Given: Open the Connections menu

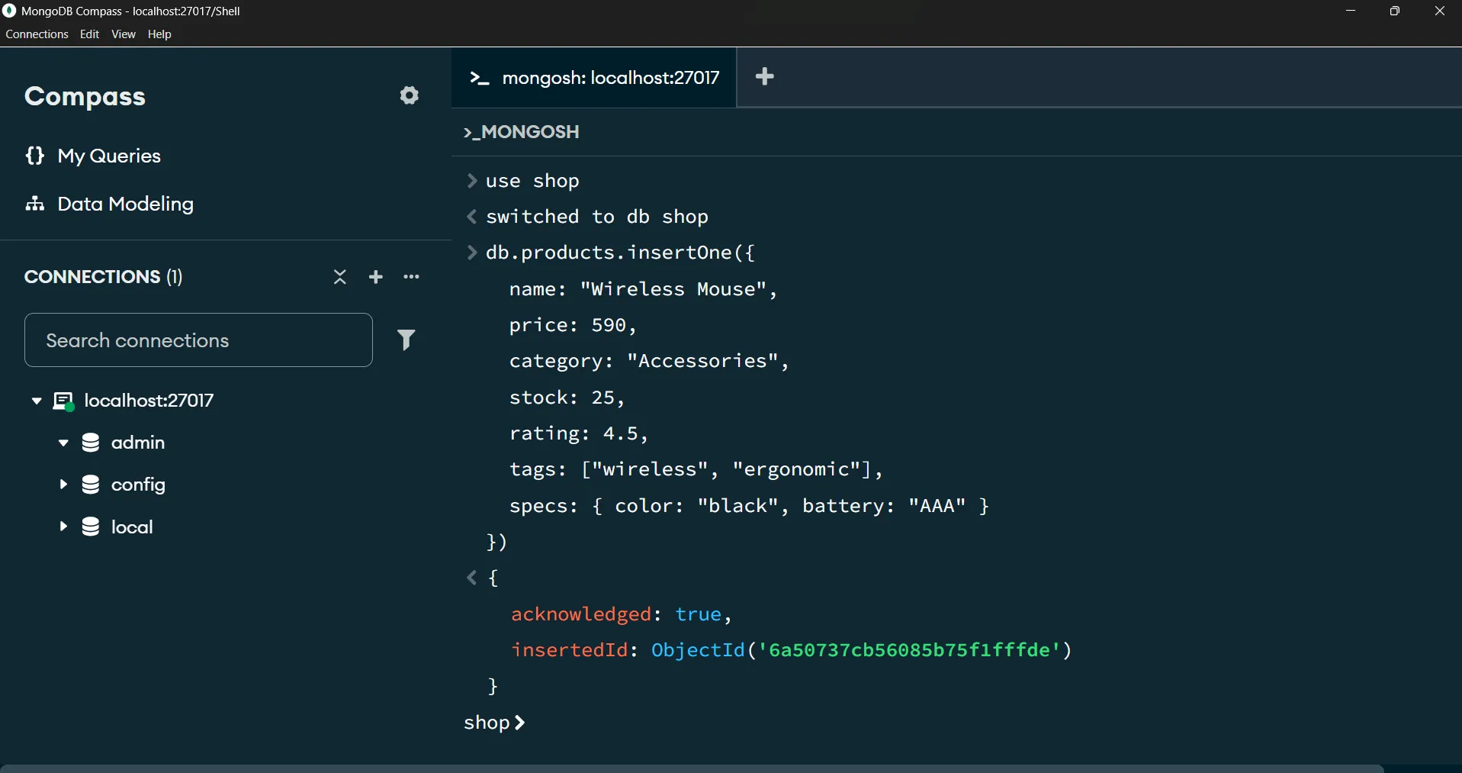Looking at the screenshot, I should coord(37,34).
